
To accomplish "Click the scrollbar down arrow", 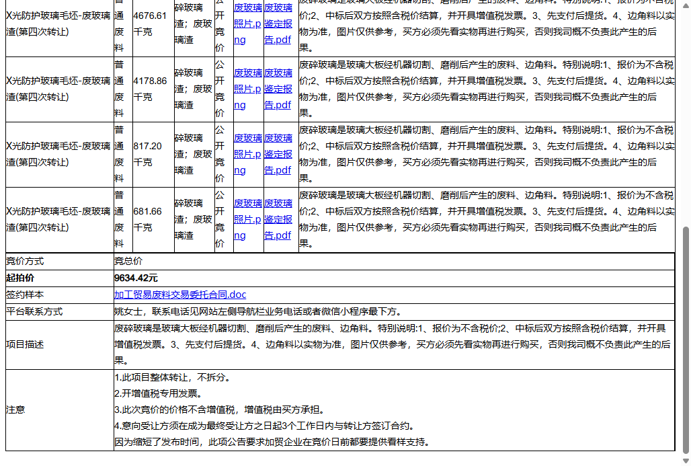I will tap(685, 461).
